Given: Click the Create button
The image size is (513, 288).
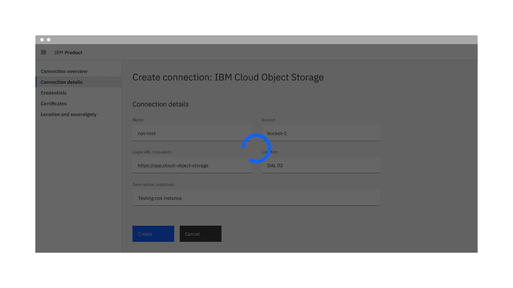Looking at the screenshot, I should 153,233.
